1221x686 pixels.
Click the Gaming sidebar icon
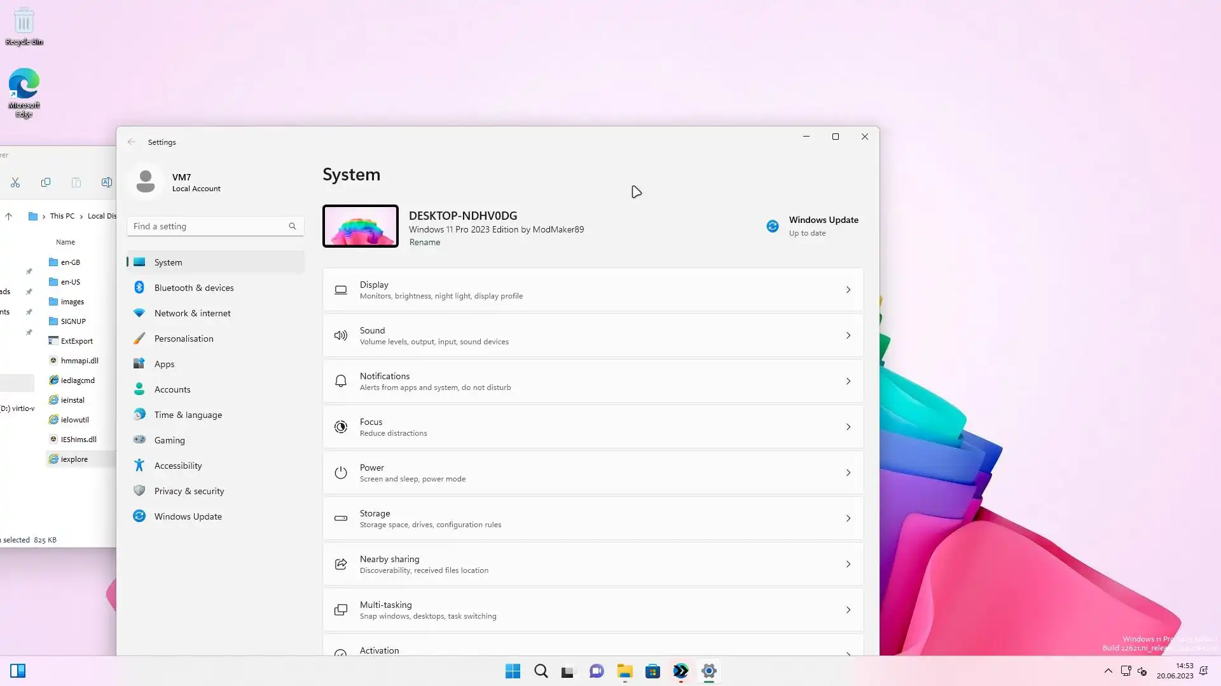pos(139,440)
